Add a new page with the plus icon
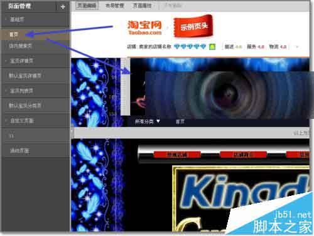Viewport: 314px width, 236px height. [63, 7]
